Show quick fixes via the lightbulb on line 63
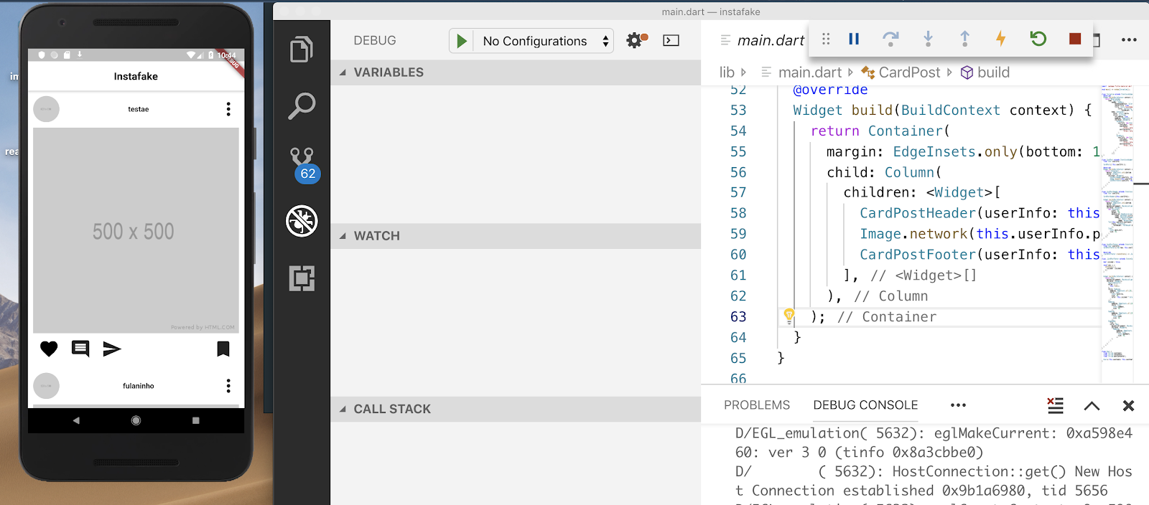The image size is (1149, 505). click(x=789, y=316)
